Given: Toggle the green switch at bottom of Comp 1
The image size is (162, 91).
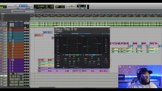Looking at the screenshot, I should pyautogui.click(x=64, y=67).
